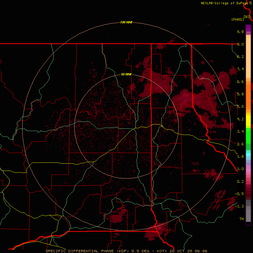Click the [PHAS] legend heading
This screenshot has height=253, width=253.
coord(238,20)
